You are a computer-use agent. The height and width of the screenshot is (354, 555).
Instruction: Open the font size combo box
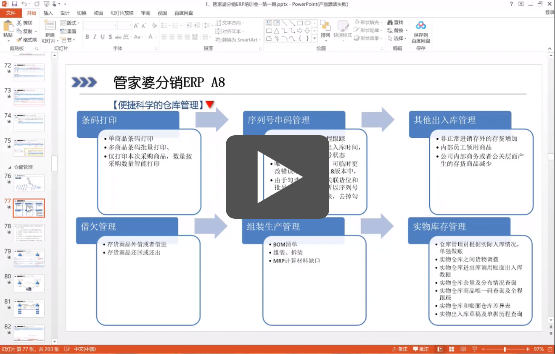(x=125, y=26)
